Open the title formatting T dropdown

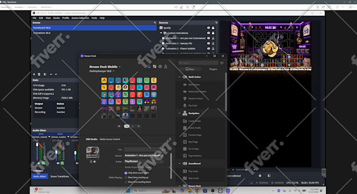click(x=169, y=149)
